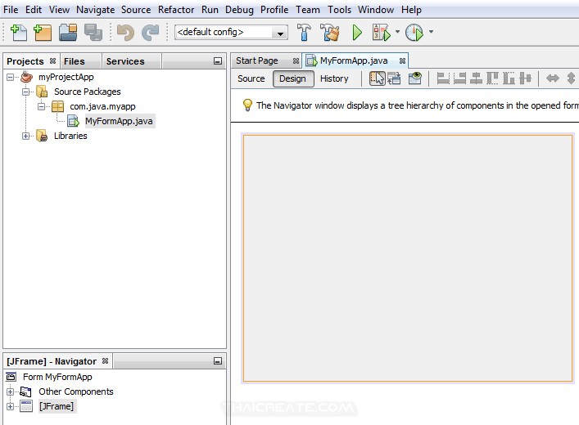Click Align Top in Row icon
This screenshot has width=579, height=425.
click(492, 78)
